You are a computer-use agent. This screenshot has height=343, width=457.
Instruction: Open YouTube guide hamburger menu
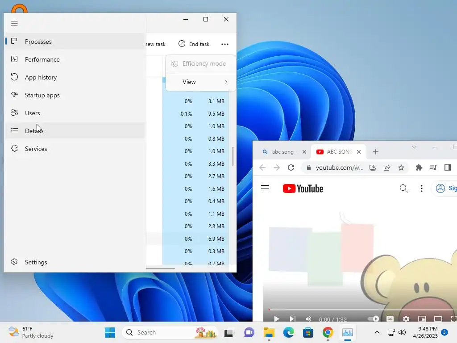pos(265,188)
